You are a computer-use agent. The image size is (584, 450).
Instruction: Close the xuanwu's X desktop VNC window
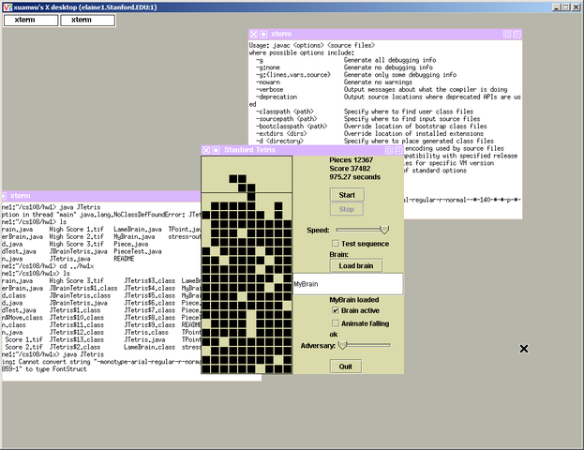576,7
